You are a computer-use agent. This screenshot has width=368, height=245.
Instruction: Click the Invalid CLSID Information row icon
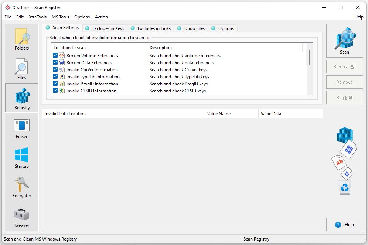[x=61, y=91]
